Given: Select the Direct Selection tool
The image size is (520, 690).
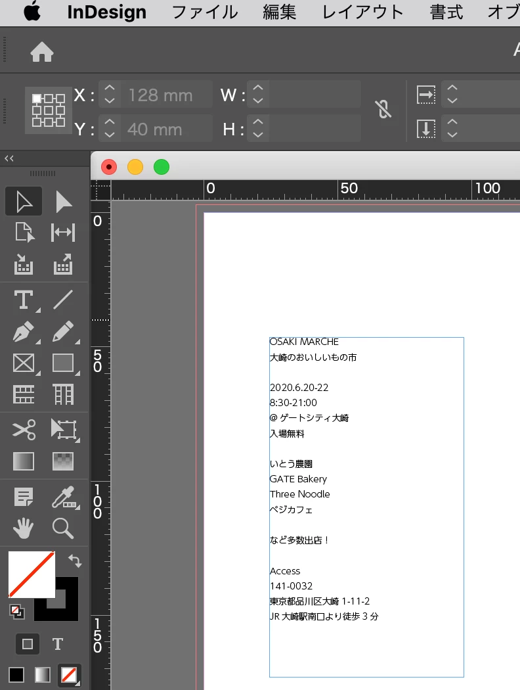Looking at the screenshot, I should 63,202.
